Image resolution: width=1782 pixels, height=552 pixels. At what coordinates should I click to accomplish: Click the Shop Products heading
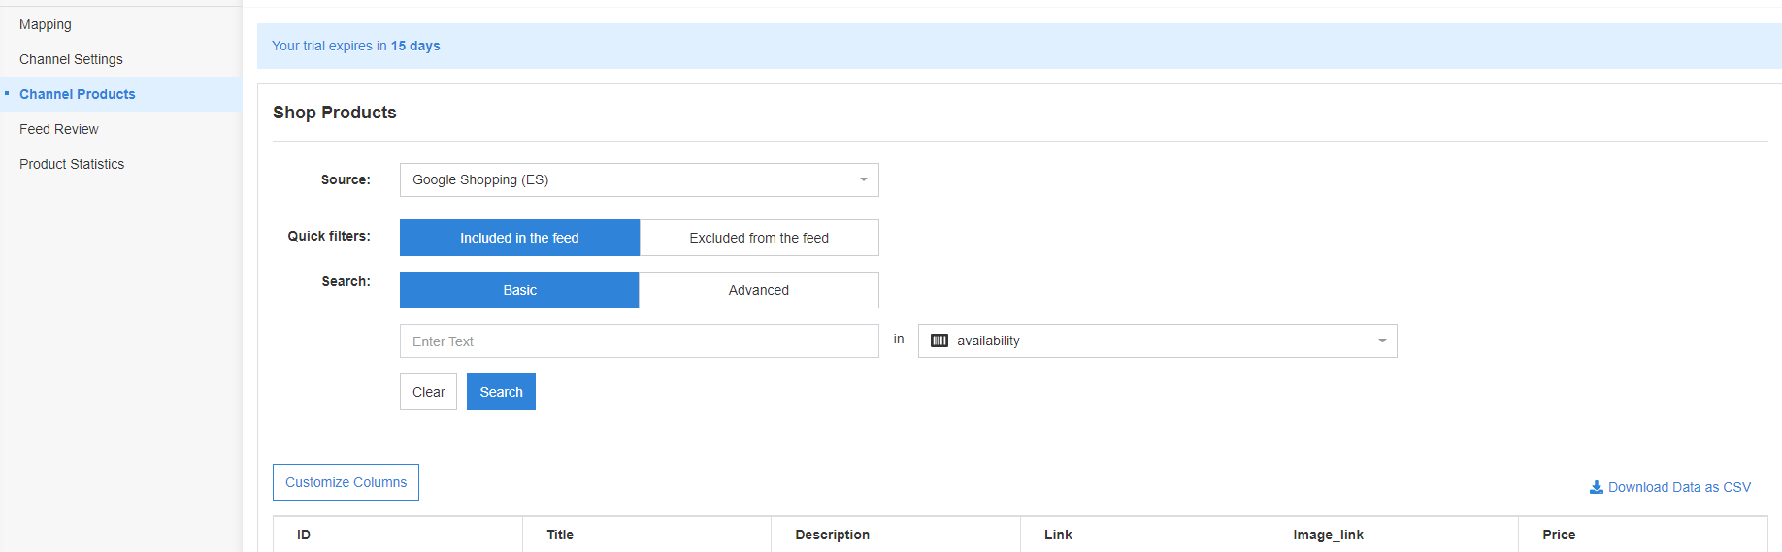coord(335,113)
